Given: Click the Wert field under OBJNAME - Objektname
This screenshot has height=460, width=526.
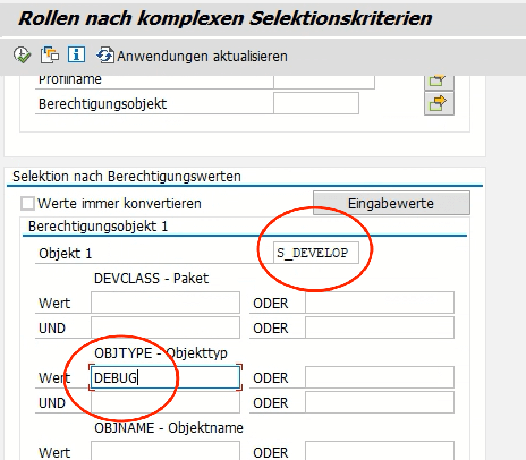Looking at the screenshot, I should tap(165, 452).
